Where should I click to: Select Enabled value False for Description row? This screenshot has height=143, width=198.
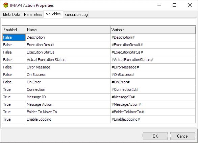(14, 38)
